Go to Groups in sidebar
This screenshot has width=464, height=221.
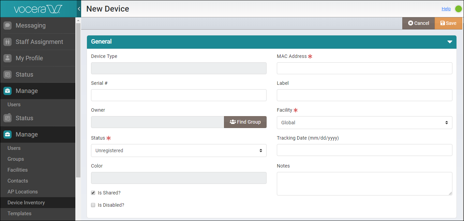coord(16,159)
